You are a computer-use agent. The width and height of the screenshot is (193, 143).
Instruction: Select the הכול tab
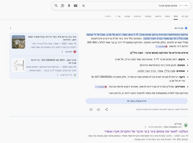click(x=176, y=16)
